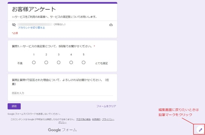The height and width of the screenshot is (135, 205).
Task: Open 不正行為の報告 link
Action: [83, 119]
